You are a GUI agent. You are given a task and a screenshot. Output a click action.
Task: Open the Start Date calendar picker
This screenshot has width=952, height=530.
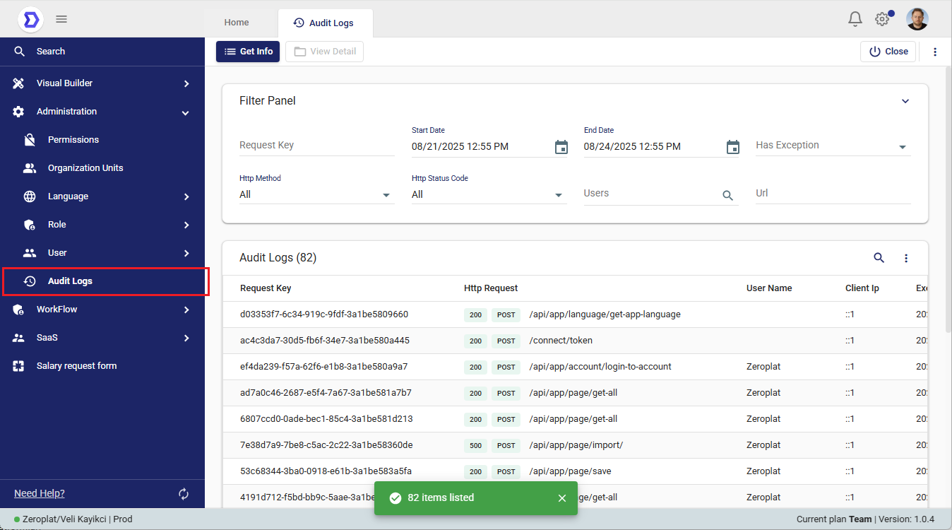coord(561,147)
